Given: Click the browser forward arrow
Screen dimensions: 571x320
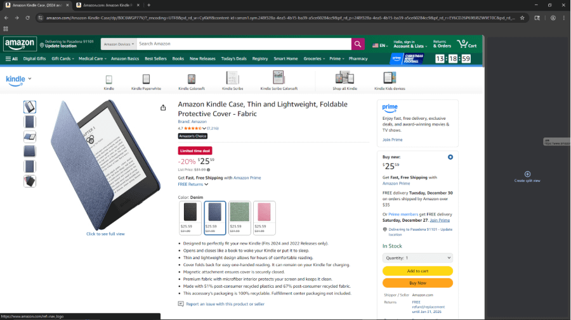Looking at the screenshot, I should tap(16, 18).
